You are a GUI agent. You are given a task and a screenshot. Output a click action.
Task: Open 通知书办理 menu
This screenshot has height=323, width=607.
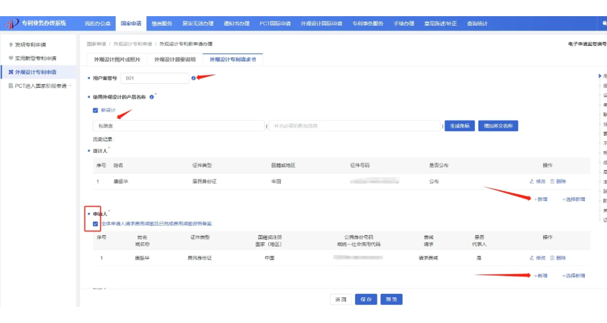coord(236,23)
